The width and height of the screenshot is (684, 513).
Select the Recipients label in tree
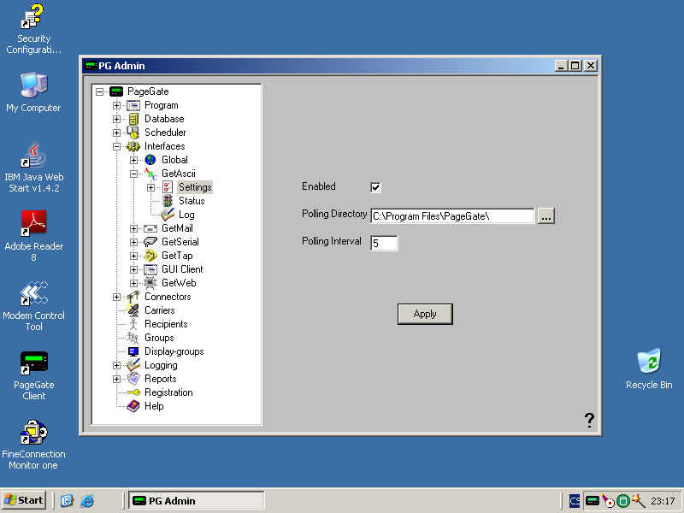[166, 324]
